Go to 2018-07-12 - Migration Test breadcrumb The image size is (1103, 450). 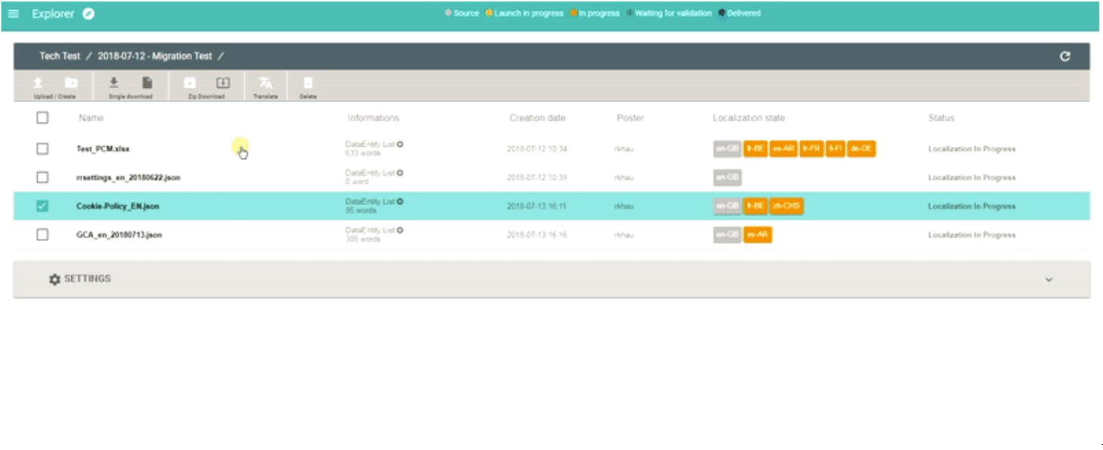(155, 56)
